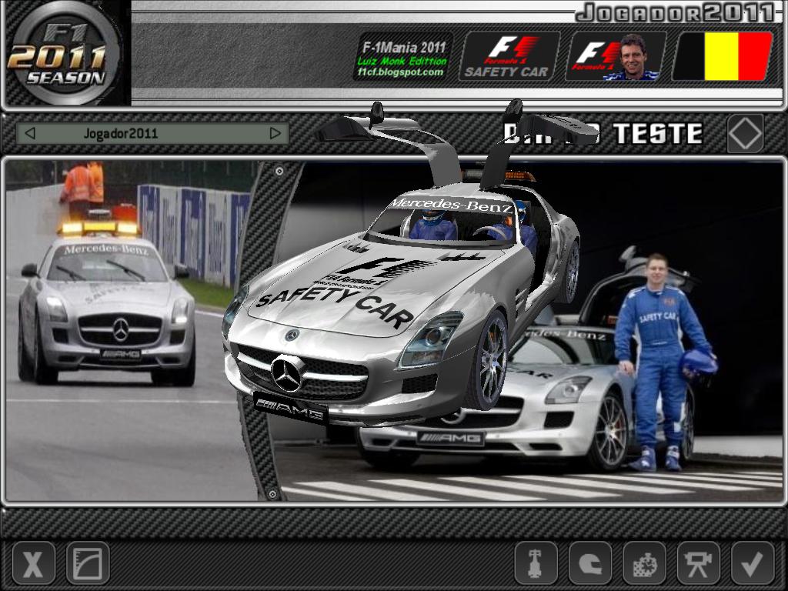This screenshot has width=788, height=591.
Task: Select previous player with left arrow
Action: pos(30,133)
